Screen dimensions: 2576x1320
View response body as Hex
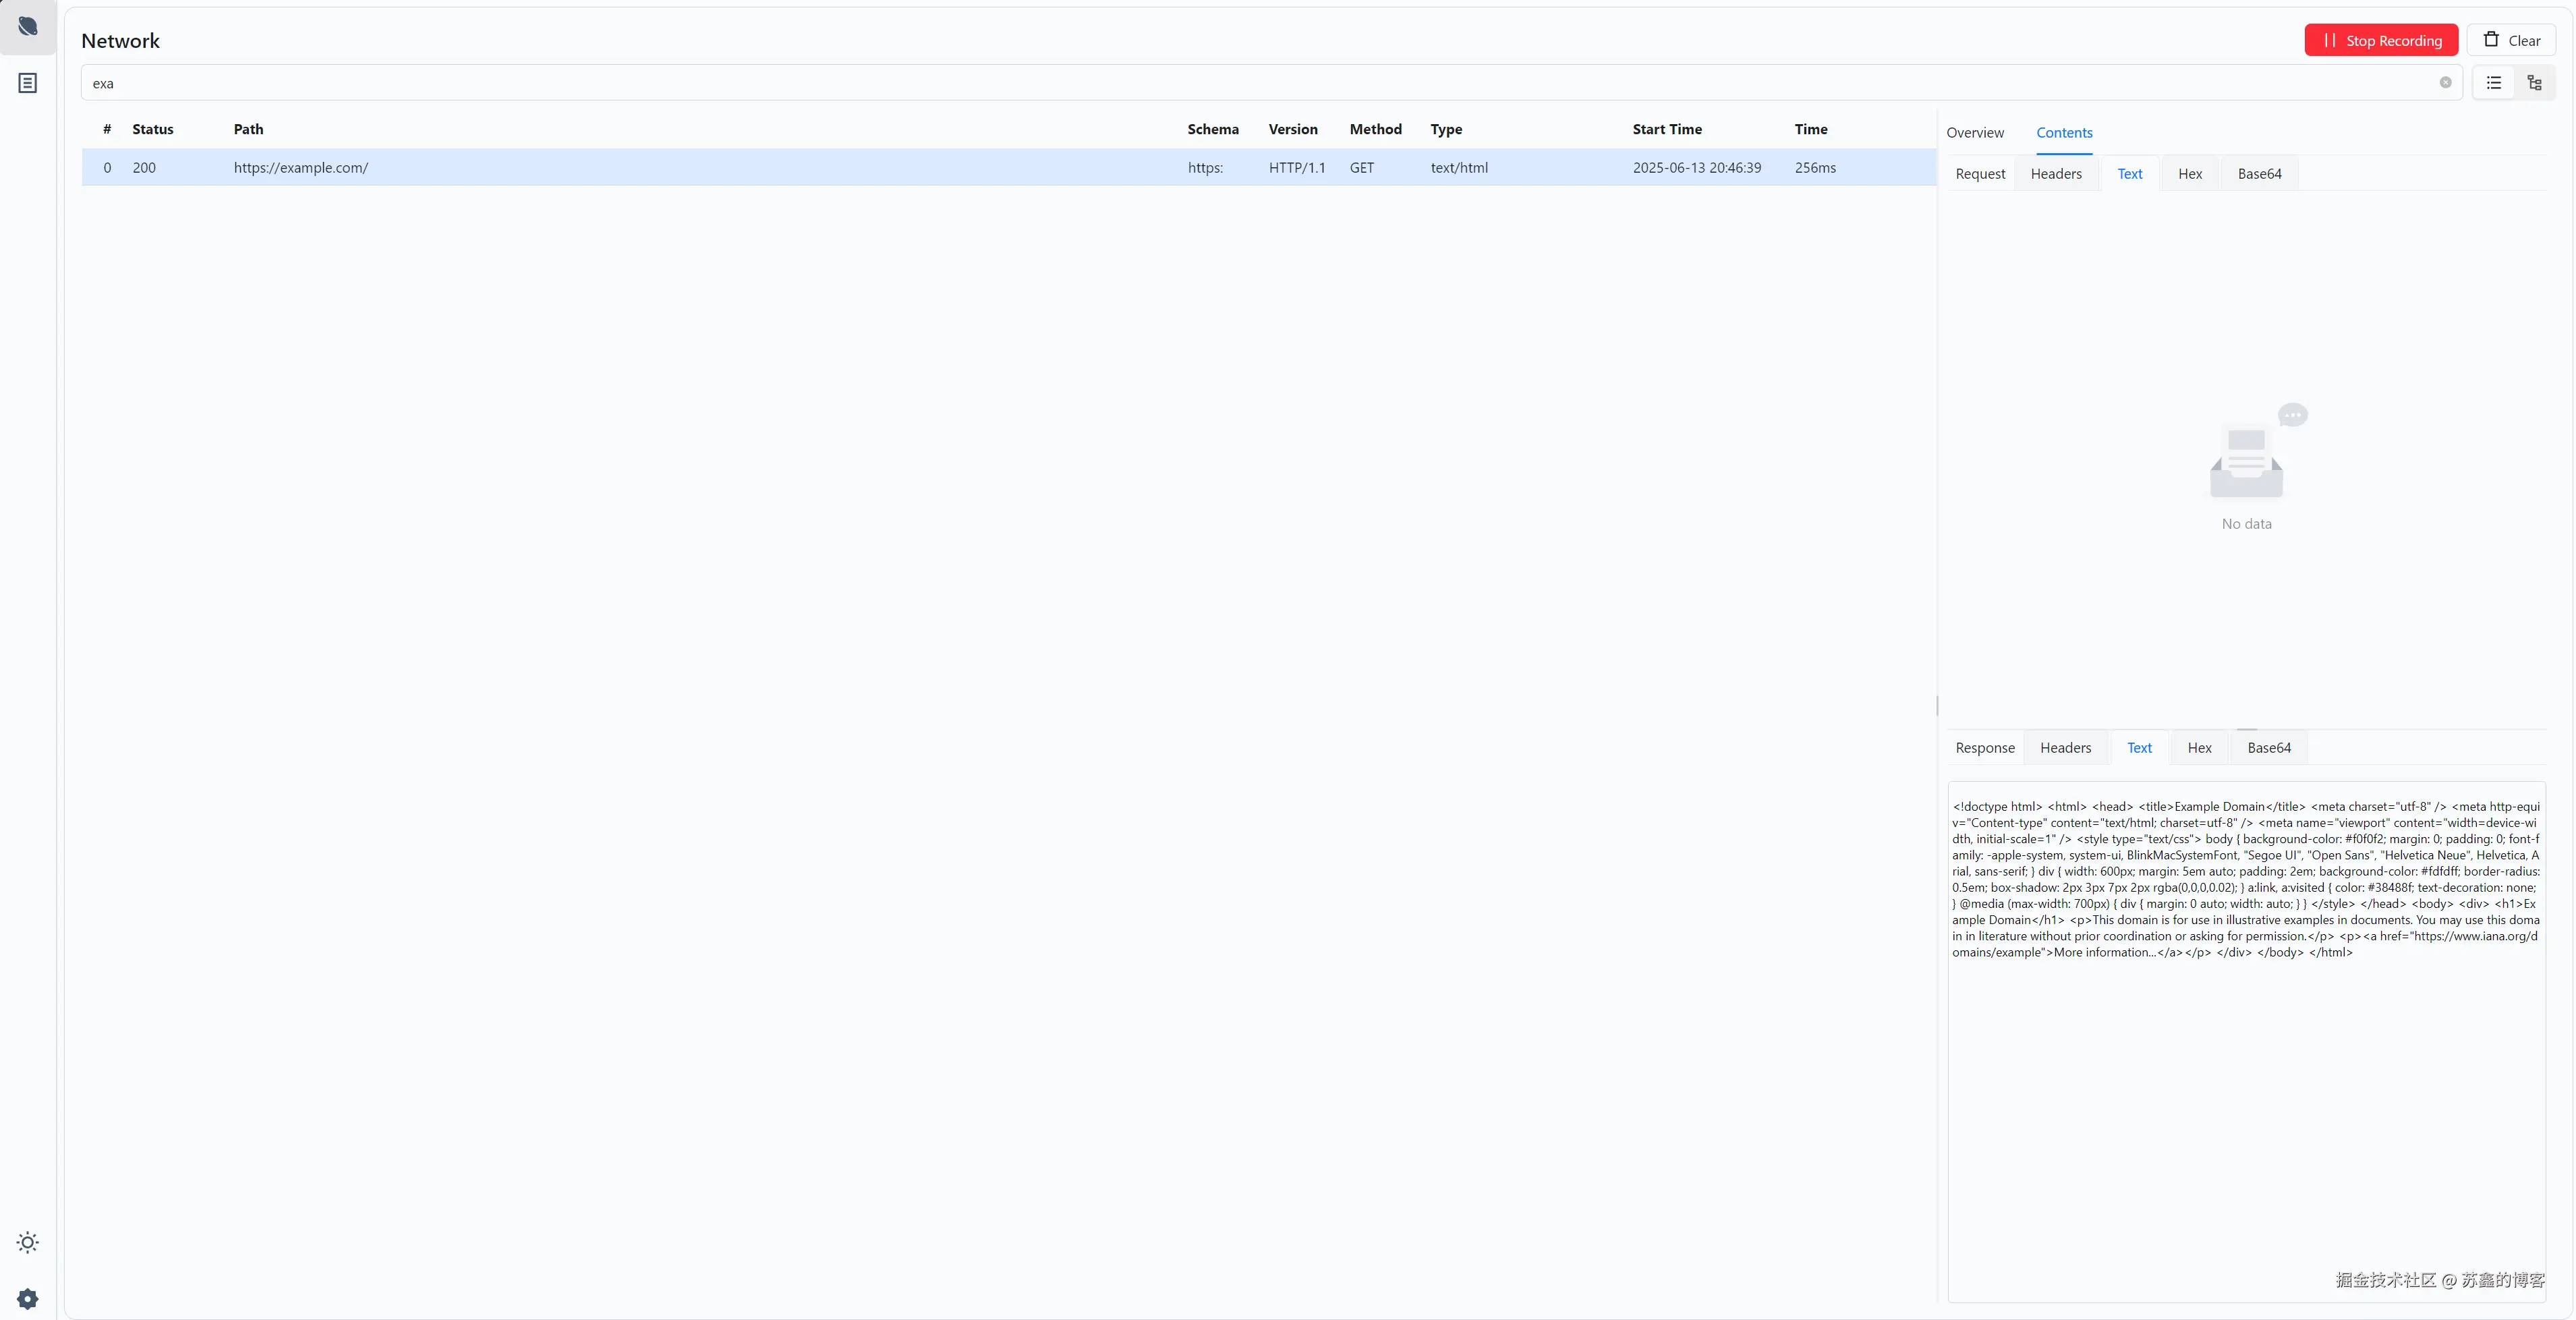click(x=2199, y=748)
